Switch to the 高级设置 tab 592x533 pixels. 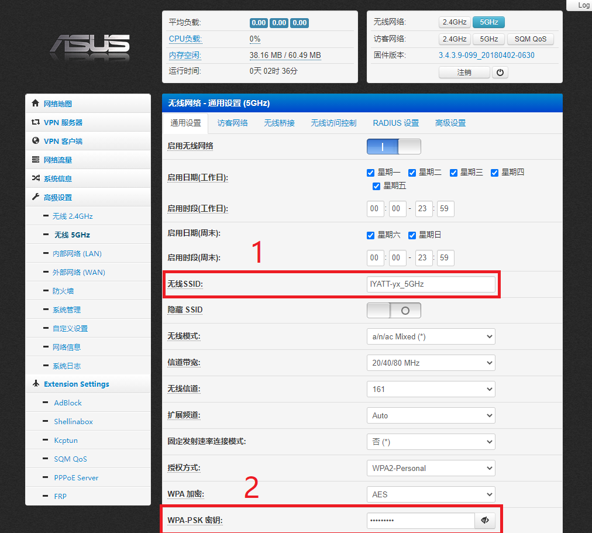point(450,123)
